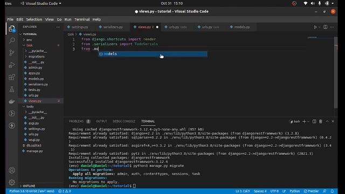This screenshot has height=194, width=345.
Task: Add a new terminal with plus icon
Action: coord(304,121)
